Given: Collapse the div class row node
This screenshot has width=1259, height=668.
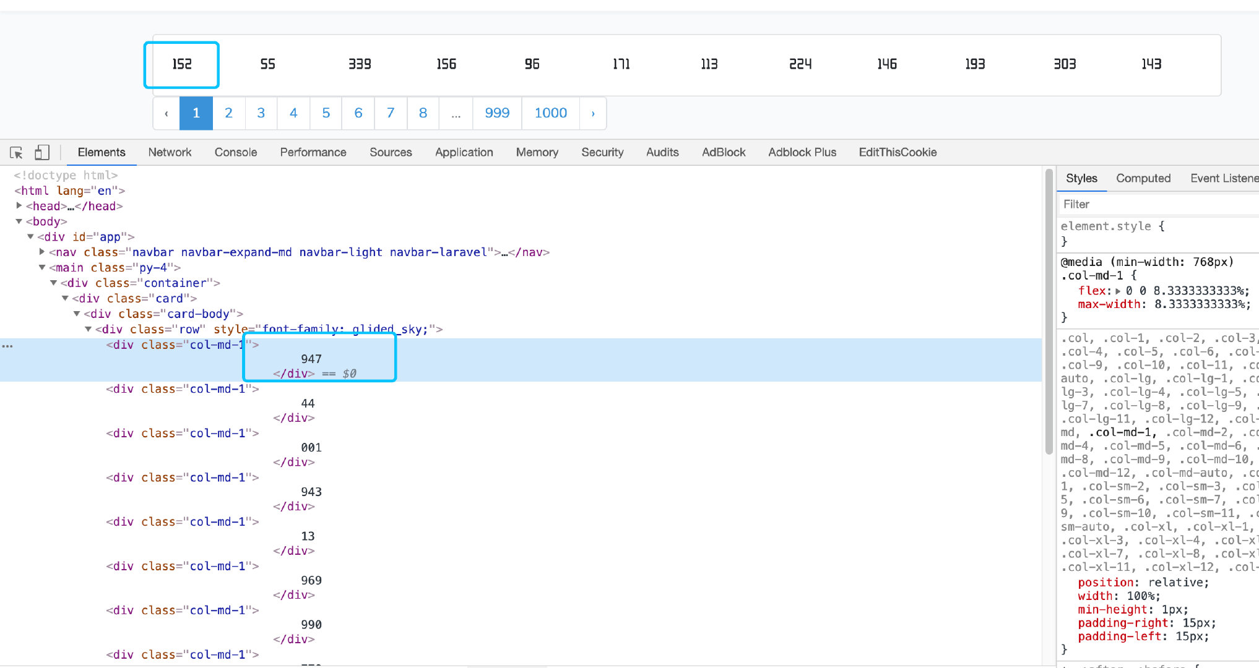Looking at the screenshot, I should (89, 329).
